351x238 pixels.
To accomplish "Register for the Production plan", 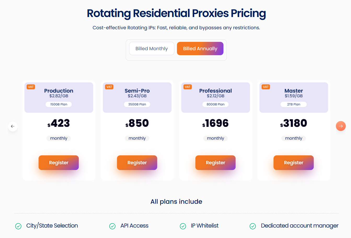I will [59, 163].
